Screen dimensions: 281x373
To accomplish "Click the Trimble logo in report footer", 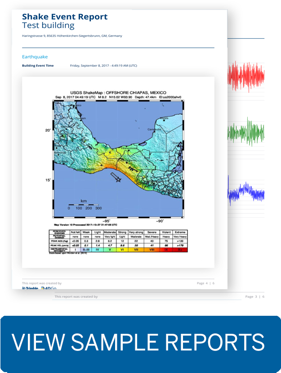I will (x=30, y=288).
